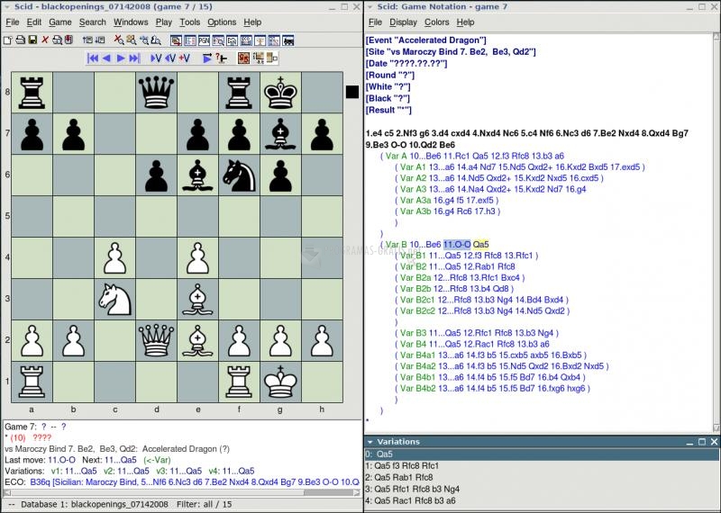Open the PGN window toolbar icon
The width and height of the screenshot is (721, 513).
click(x=205, y=40)
